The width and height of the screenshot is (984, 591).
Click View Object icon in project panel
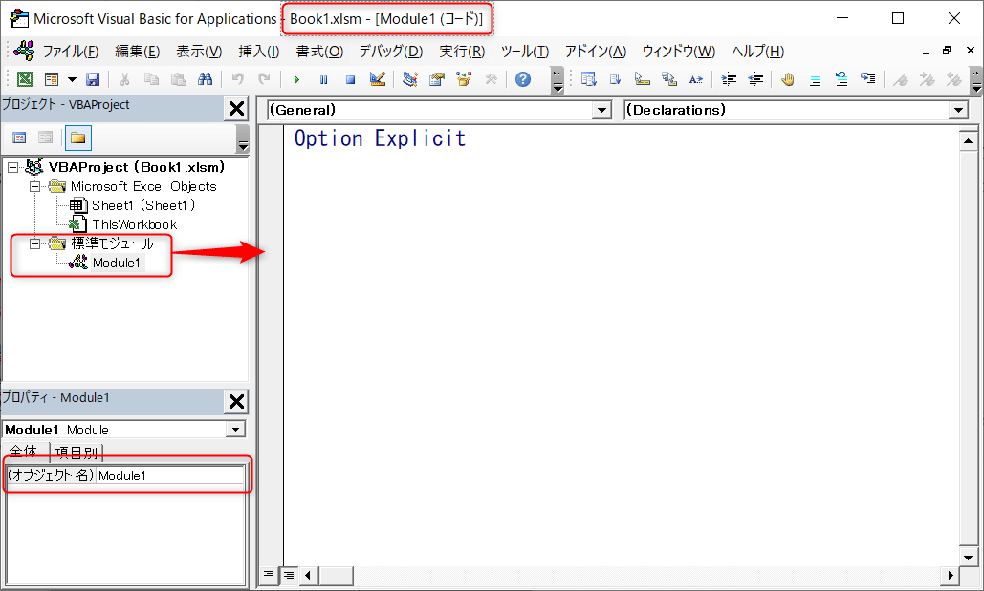[x=46, y=137]
